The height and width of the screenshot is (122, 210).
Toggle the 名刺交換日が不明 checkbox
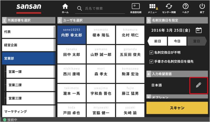[151, 53]
